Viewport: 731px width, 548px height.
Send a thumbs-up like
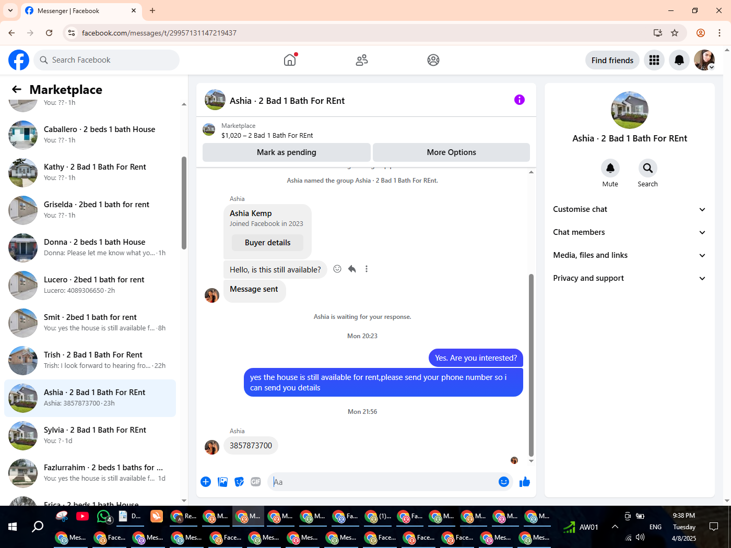point(525,482)
